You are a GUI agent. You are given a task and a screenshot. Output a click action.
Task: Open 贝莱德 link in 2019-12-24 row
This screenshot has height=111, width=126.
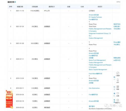[91, 83]
